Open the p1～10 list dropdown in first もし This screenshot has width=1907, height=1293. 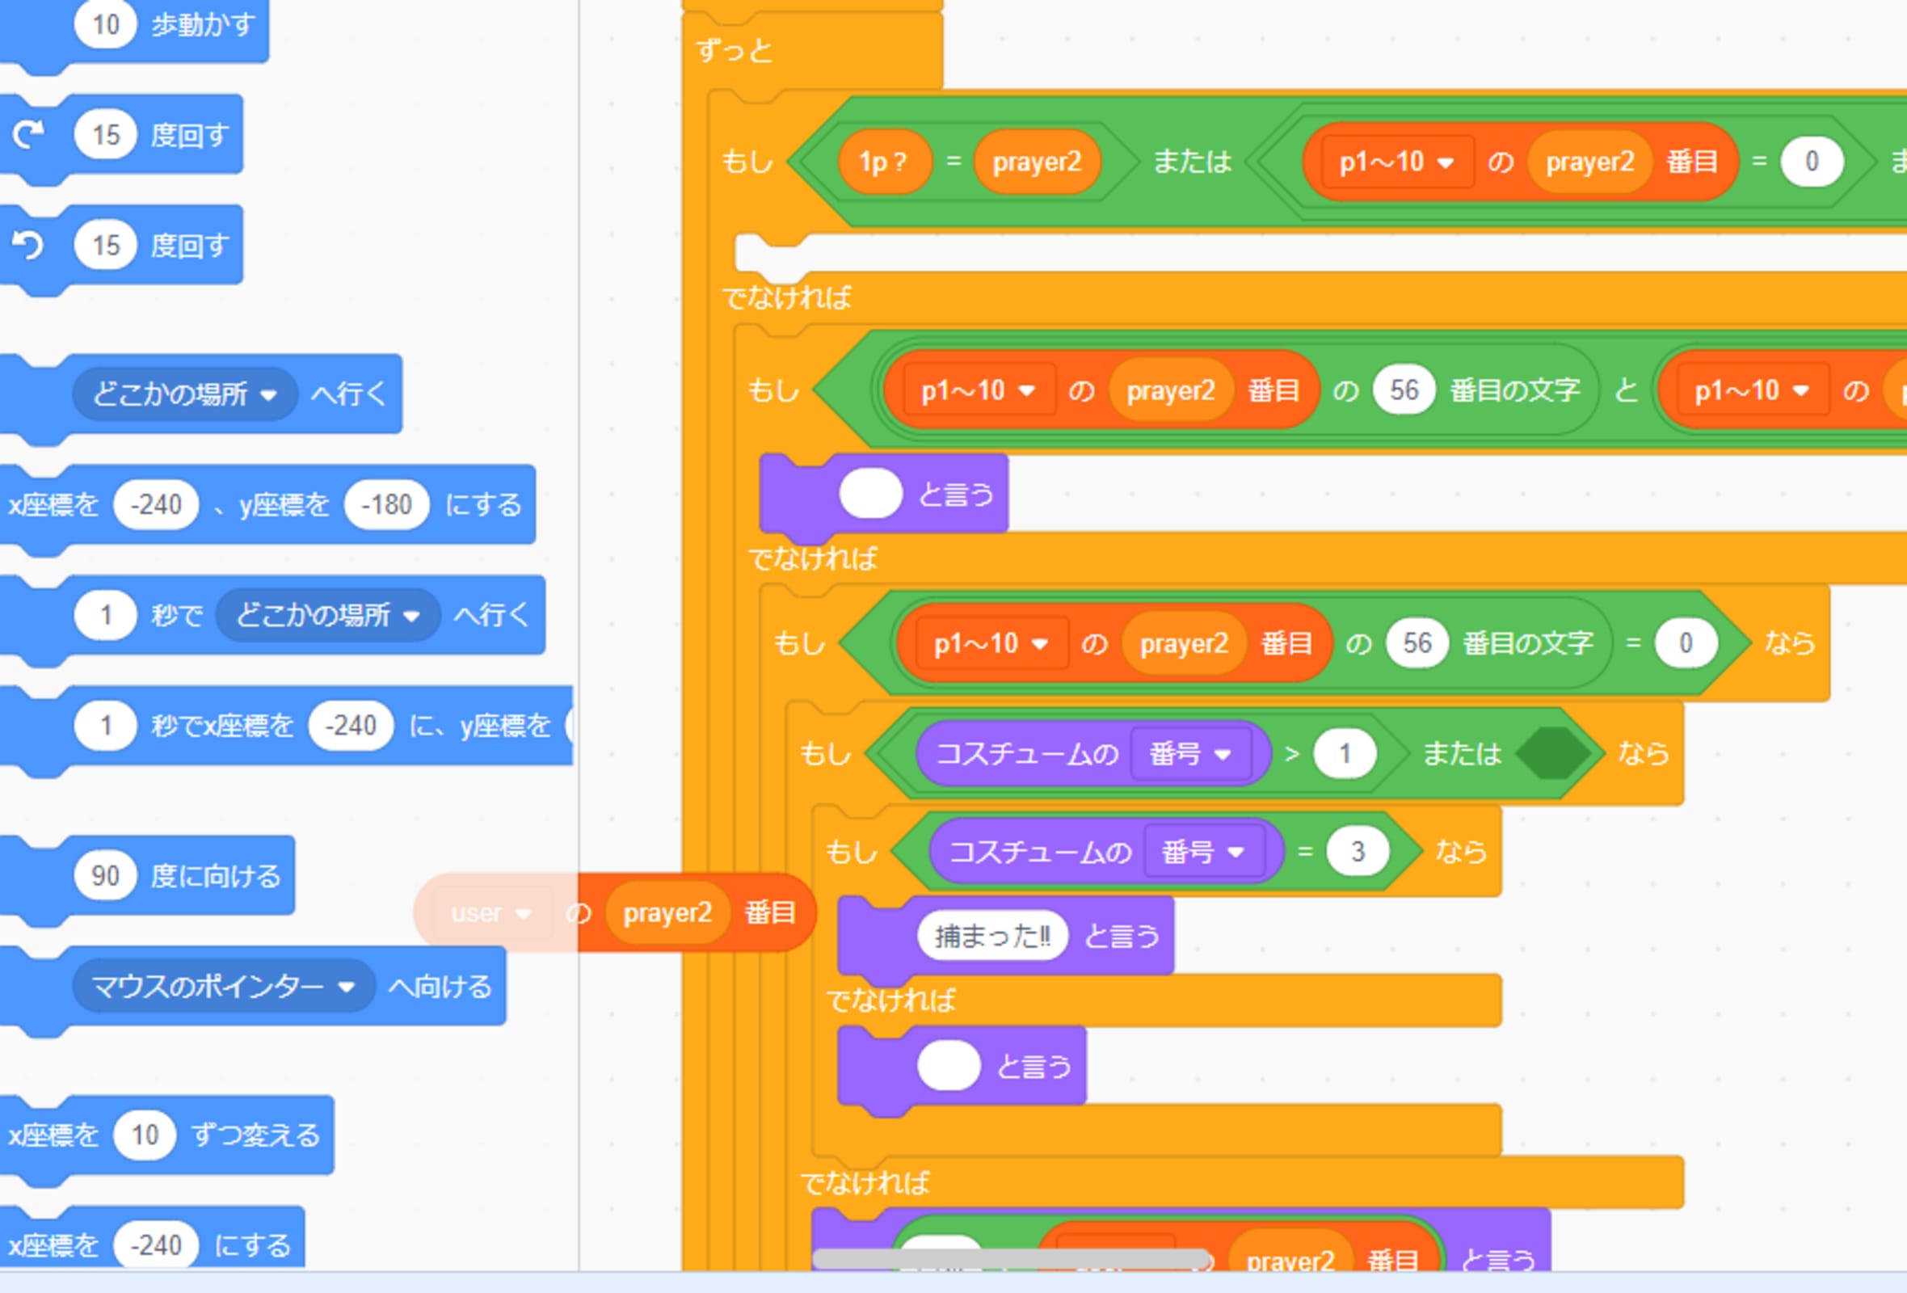pyautogui.click(x=1396, y=162)
